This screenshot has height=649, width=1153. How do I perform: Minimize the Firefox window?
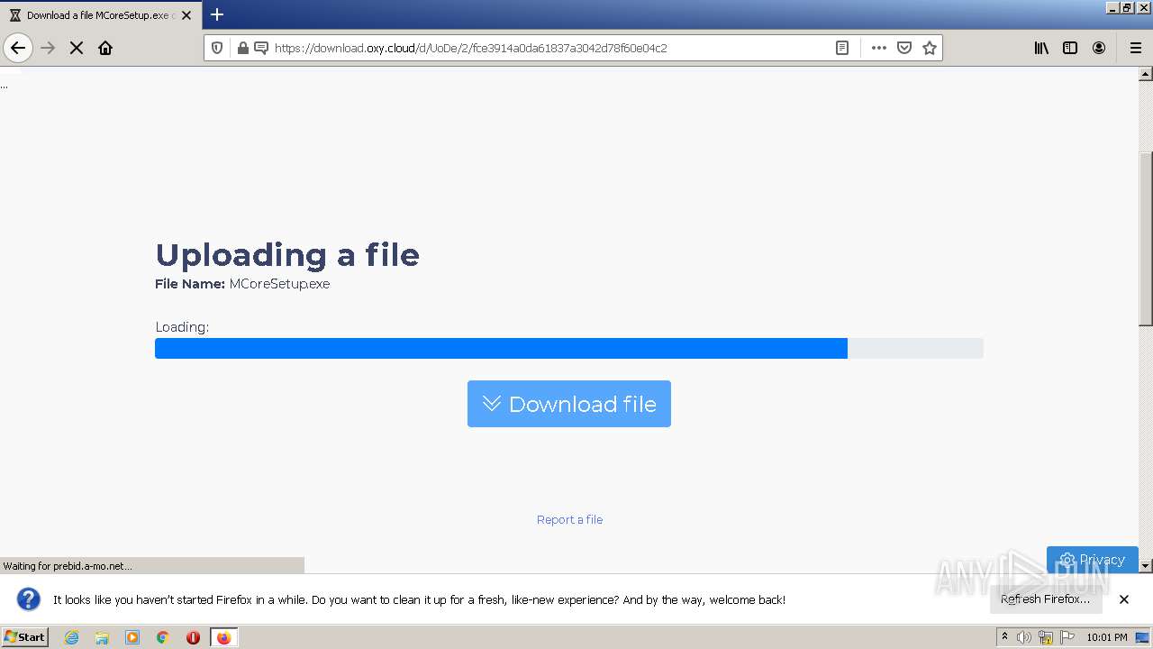point(1113,8)
